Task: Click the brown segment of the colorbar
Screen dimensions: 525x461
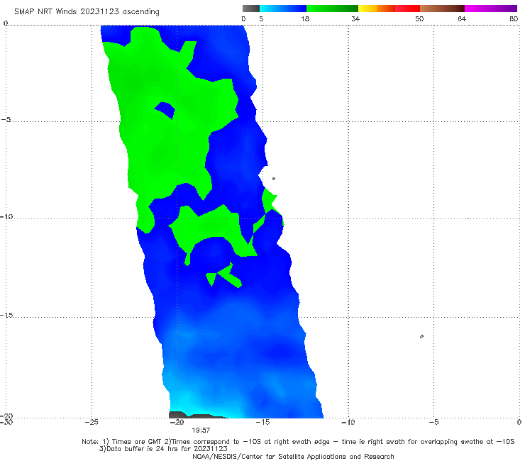Action: pos(442,9)
